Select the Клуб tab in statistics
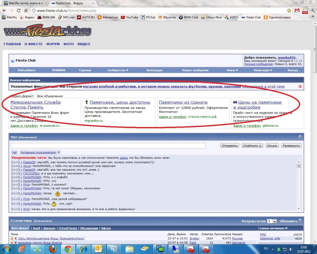 click(x=37, y=228)
